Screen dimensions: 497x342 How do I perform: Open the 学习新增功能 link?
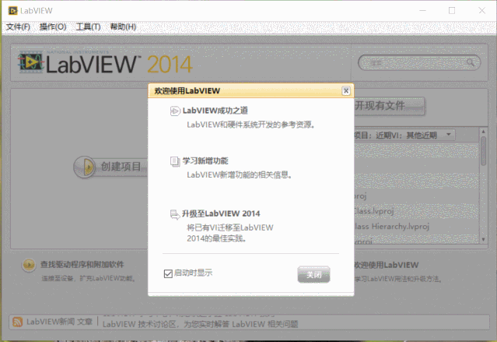(x=205, y=161)
